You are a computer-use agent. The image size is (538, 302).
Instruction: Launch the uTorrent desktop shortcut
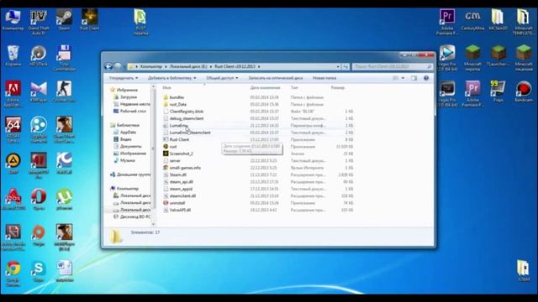click(64, 200)
